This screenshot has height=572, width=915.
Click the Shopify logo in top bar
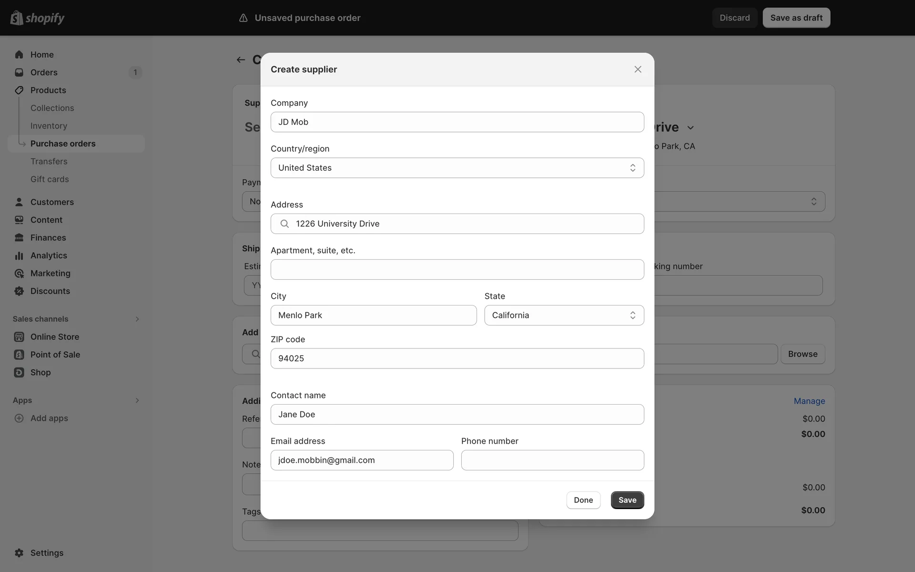[37, 18]
